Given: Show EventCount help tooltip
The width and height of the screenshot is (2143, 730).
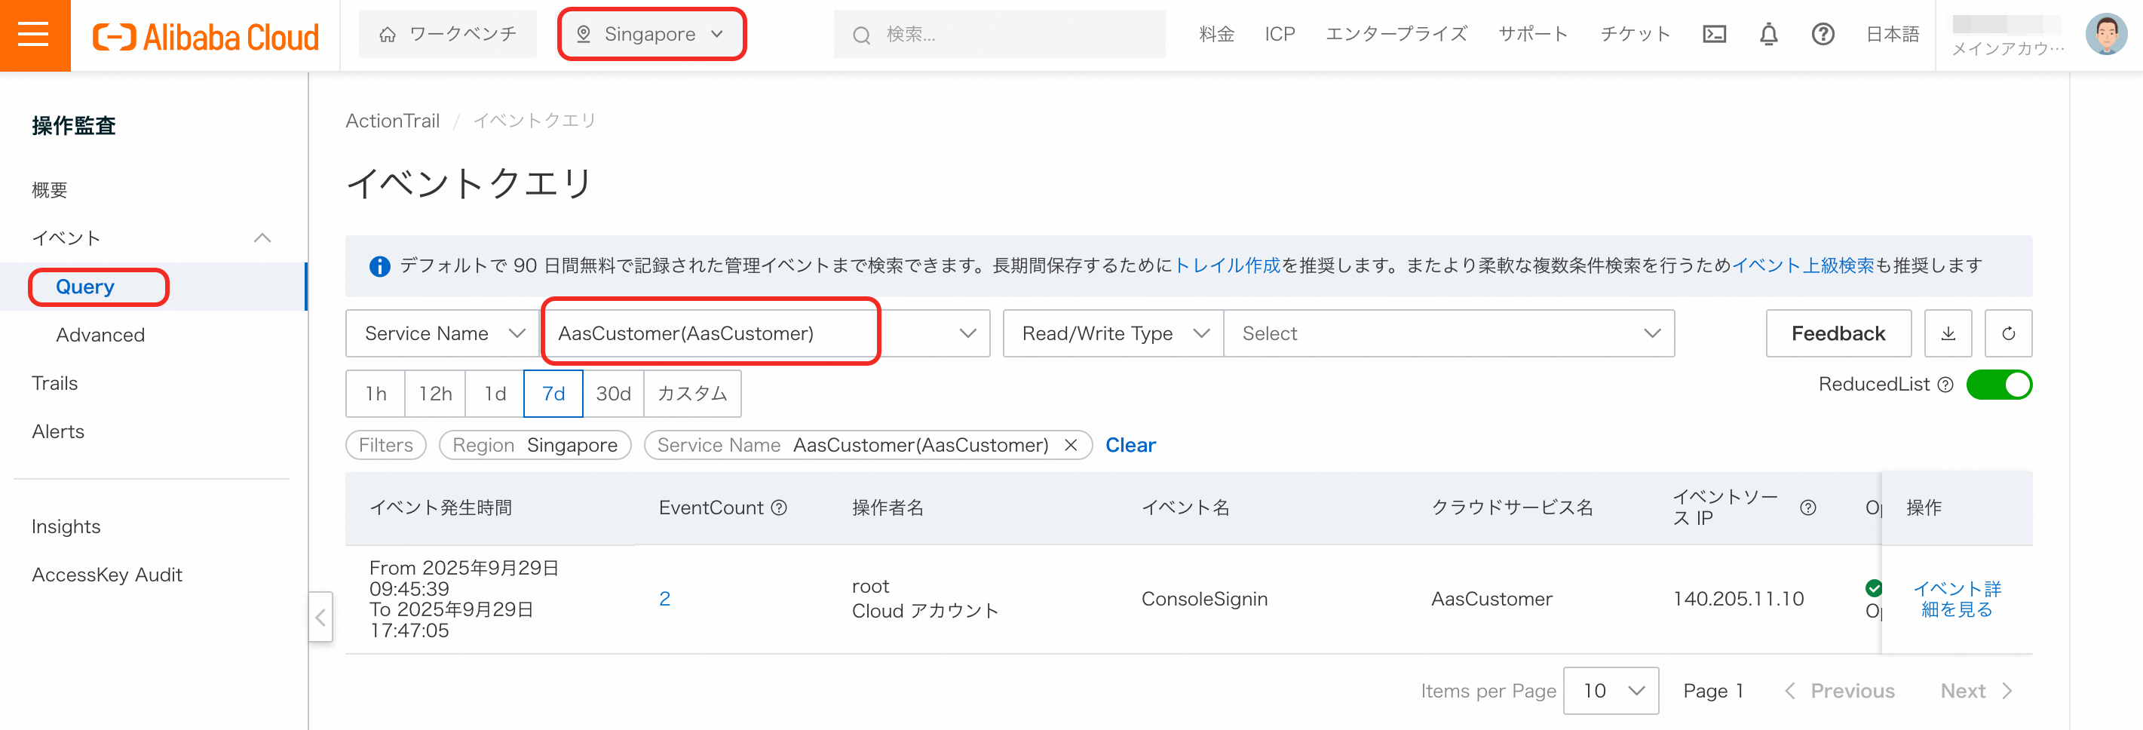Looking at the screenshot, I should pos(779,508).
